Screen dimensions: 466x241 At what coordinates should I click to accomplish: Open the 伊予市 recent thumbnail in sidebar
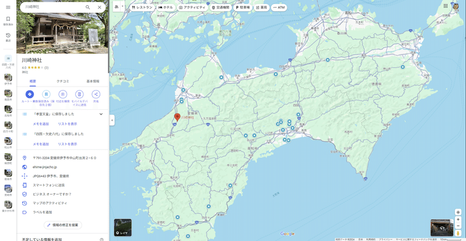click(x=8, y=79)
